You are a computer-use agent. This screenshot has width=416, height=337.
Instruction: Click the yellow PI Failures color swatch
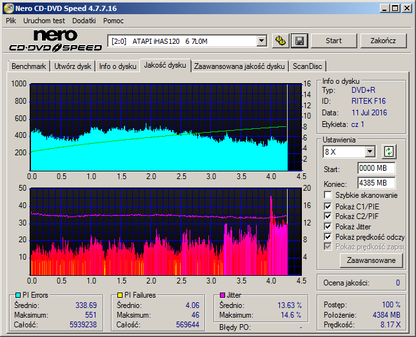click(x=120, y=295)
